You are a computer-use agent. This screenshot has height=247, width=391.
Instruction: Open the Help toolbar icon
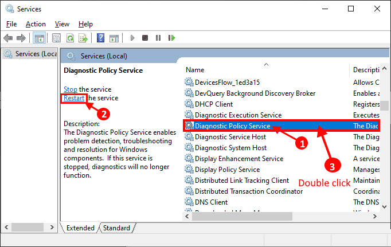(100, 38)
